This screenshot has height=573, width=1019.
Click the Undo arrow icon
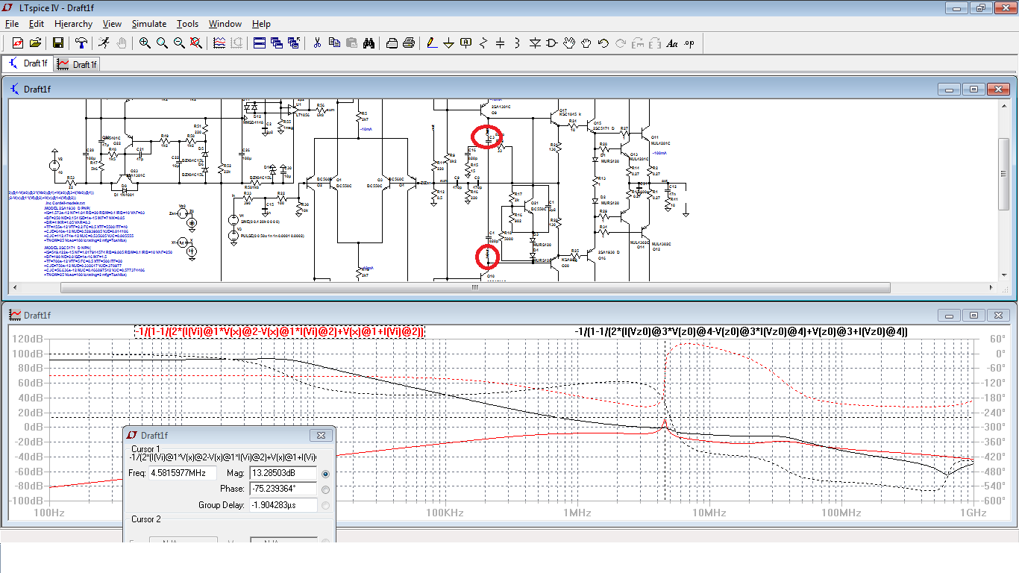[x=603, y=43]
